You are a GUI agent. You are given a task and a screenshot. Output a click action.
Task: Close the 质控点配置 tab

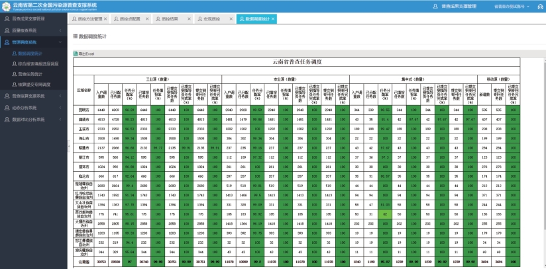click(147, 19)
